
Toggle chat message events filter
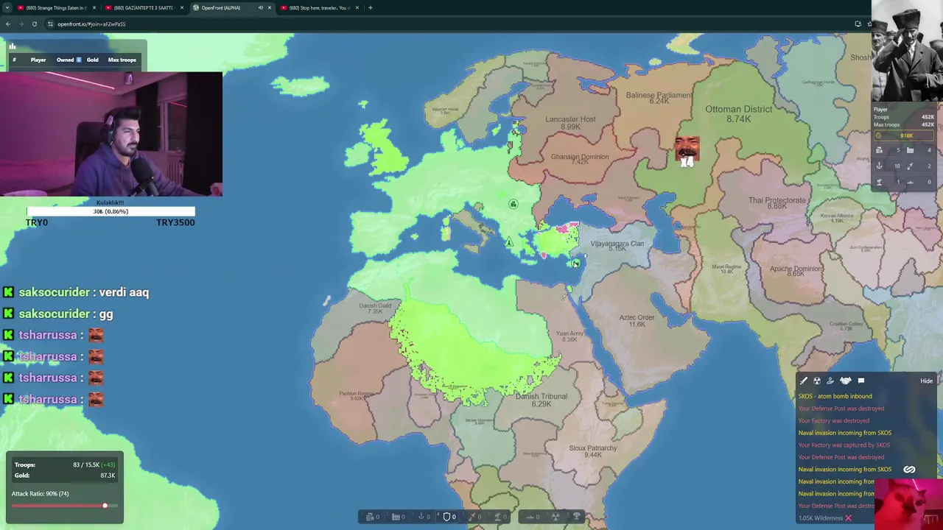pyautogui.click(x=861, y=381)
